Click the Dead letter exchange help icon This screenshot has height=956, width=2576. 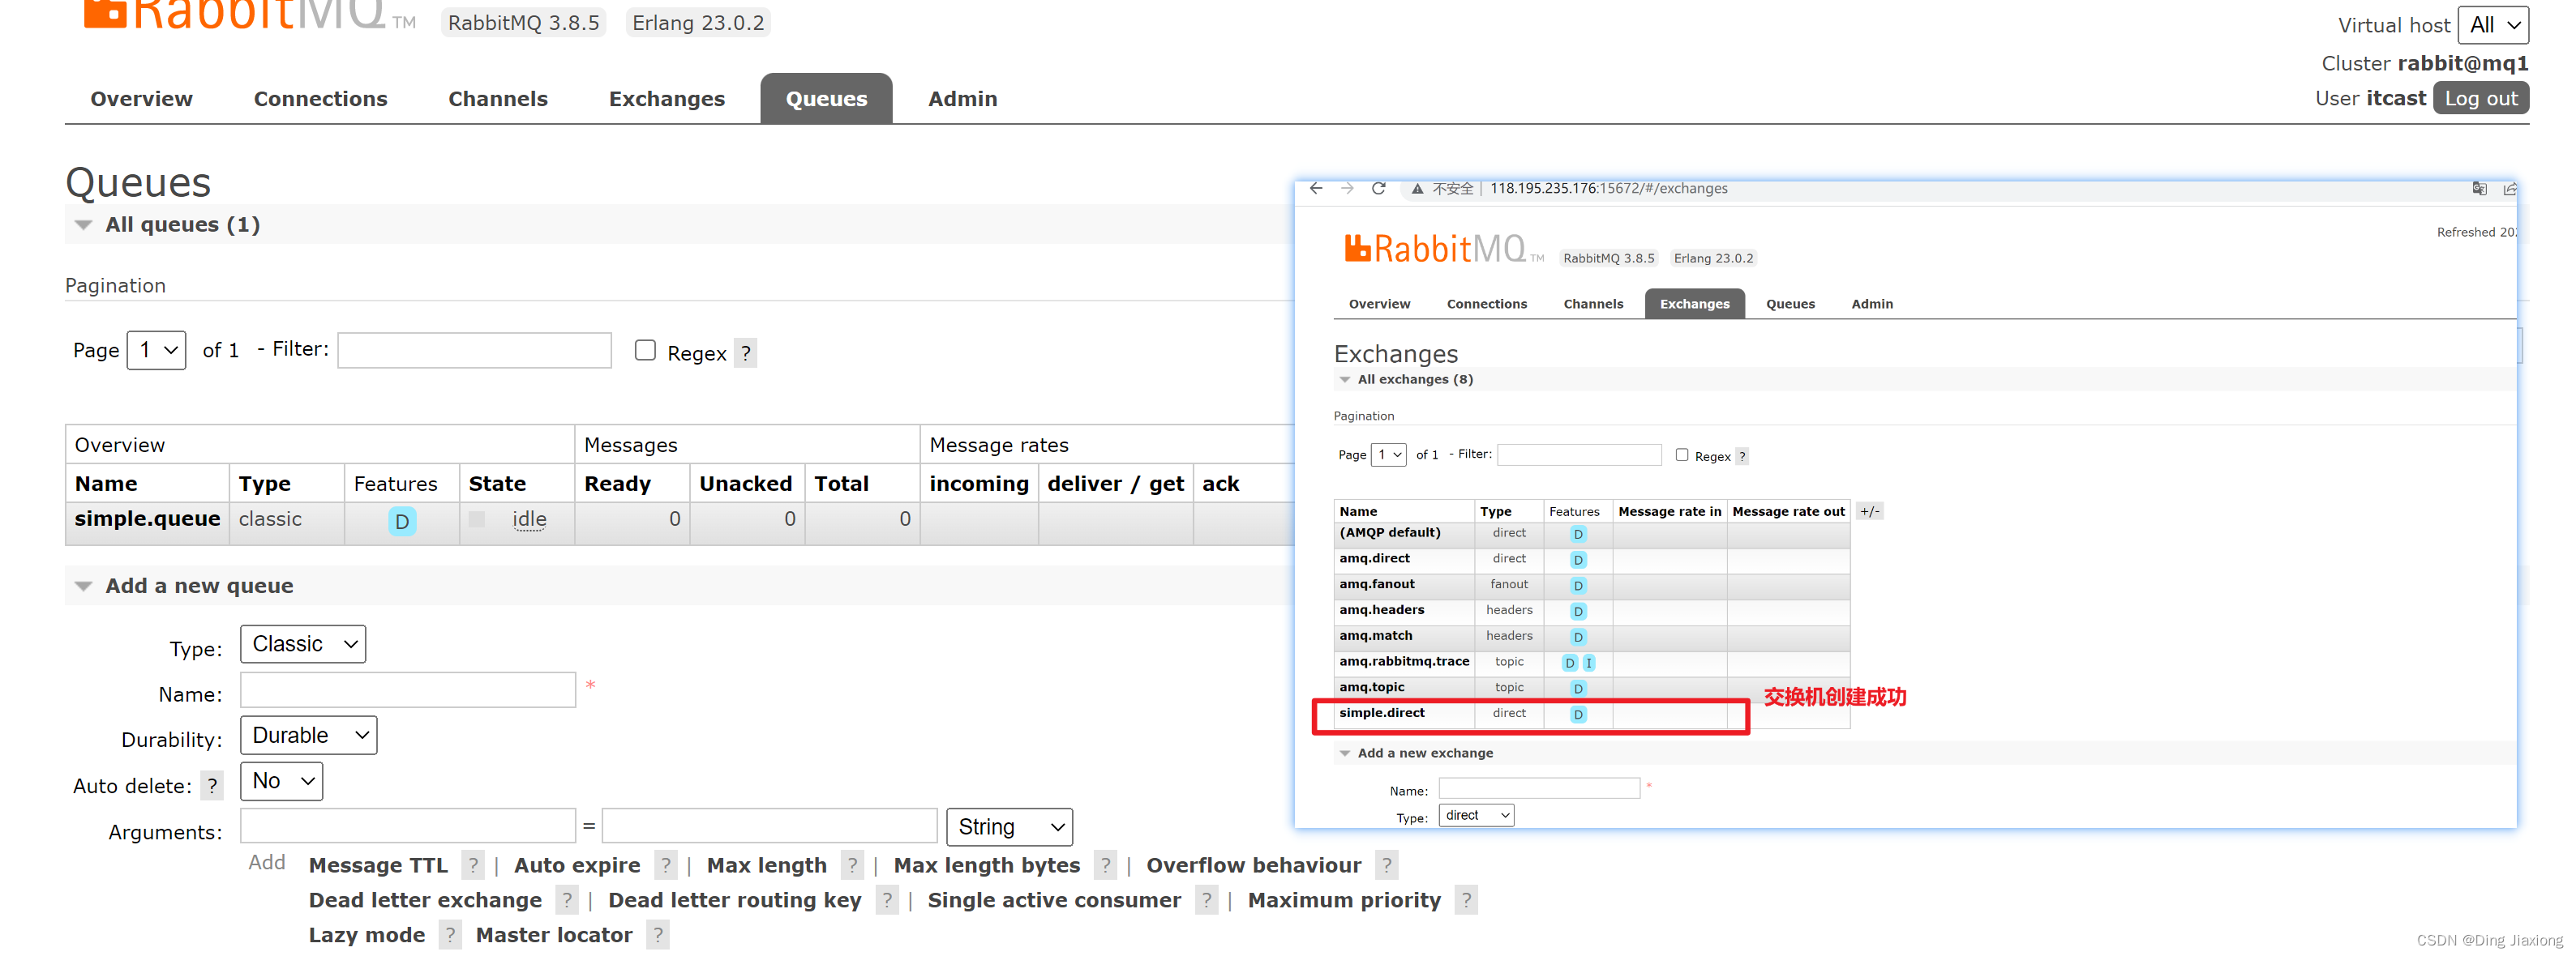pos(567,900)
